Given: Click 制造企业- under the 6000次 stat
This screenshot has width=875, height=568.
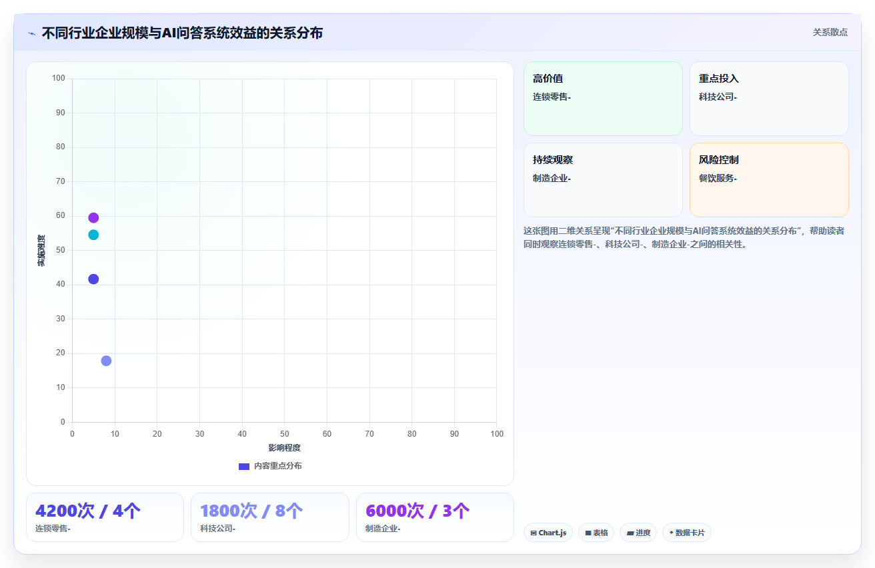Looking at the screenshot, I should click(x=383, y=529).
